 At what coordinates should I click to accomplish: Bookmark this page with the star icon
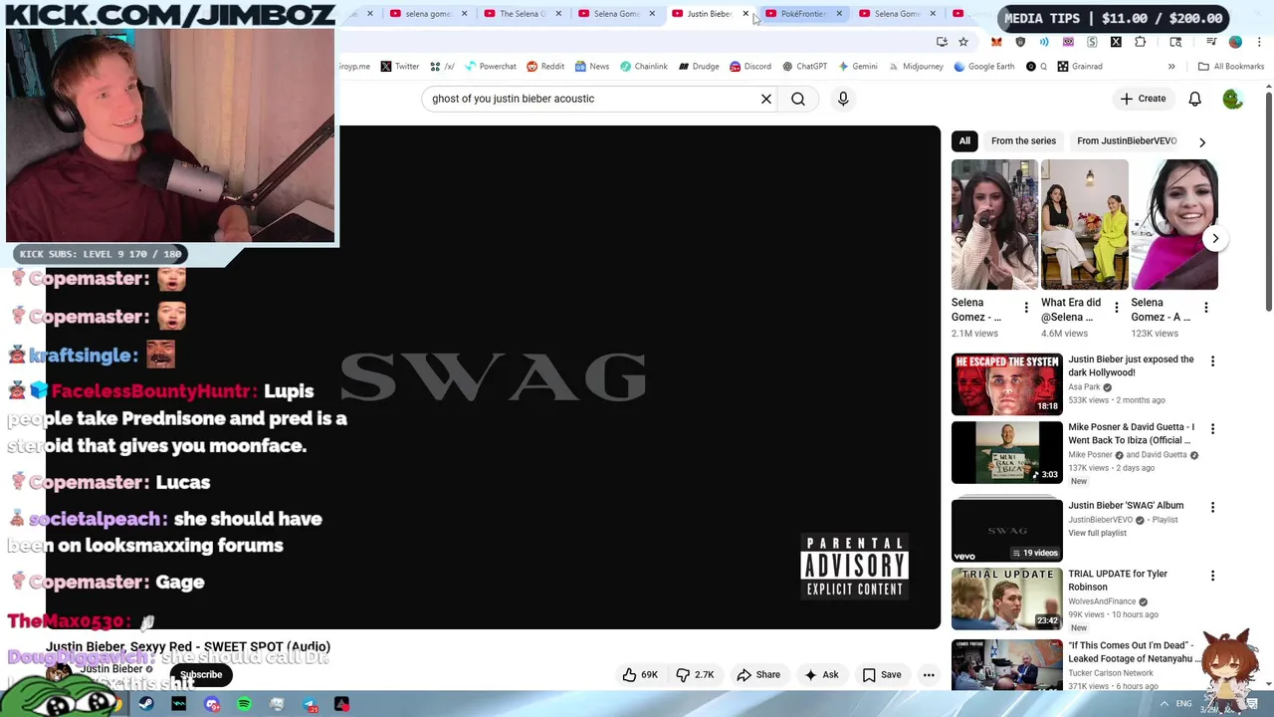(x=963, y=42)
